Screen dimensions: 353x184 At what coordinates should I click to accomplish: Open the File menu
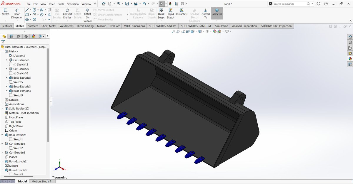tap(29, 4)
